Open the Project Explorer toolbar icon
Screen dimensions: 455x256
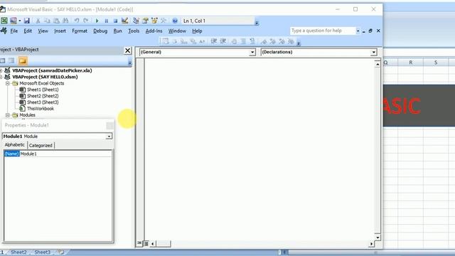136,21
